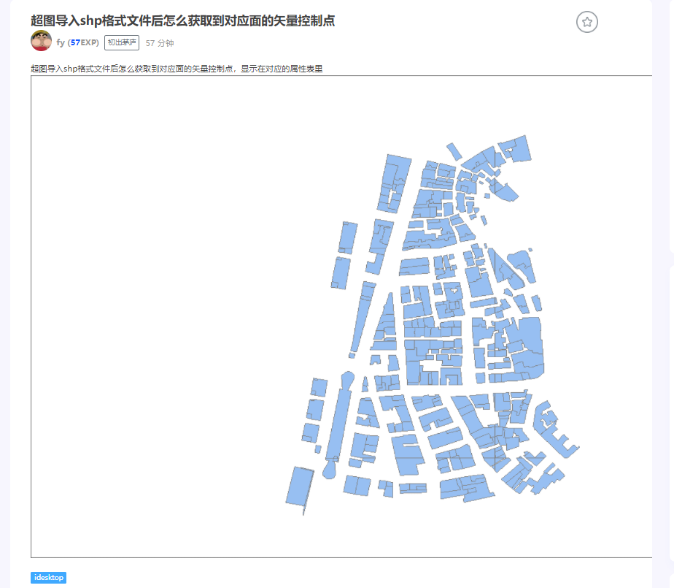Image resolution: width=674 pixels, height=588 pixels.
Task: Click the 57EXP points text
Action: coord(83,42)
